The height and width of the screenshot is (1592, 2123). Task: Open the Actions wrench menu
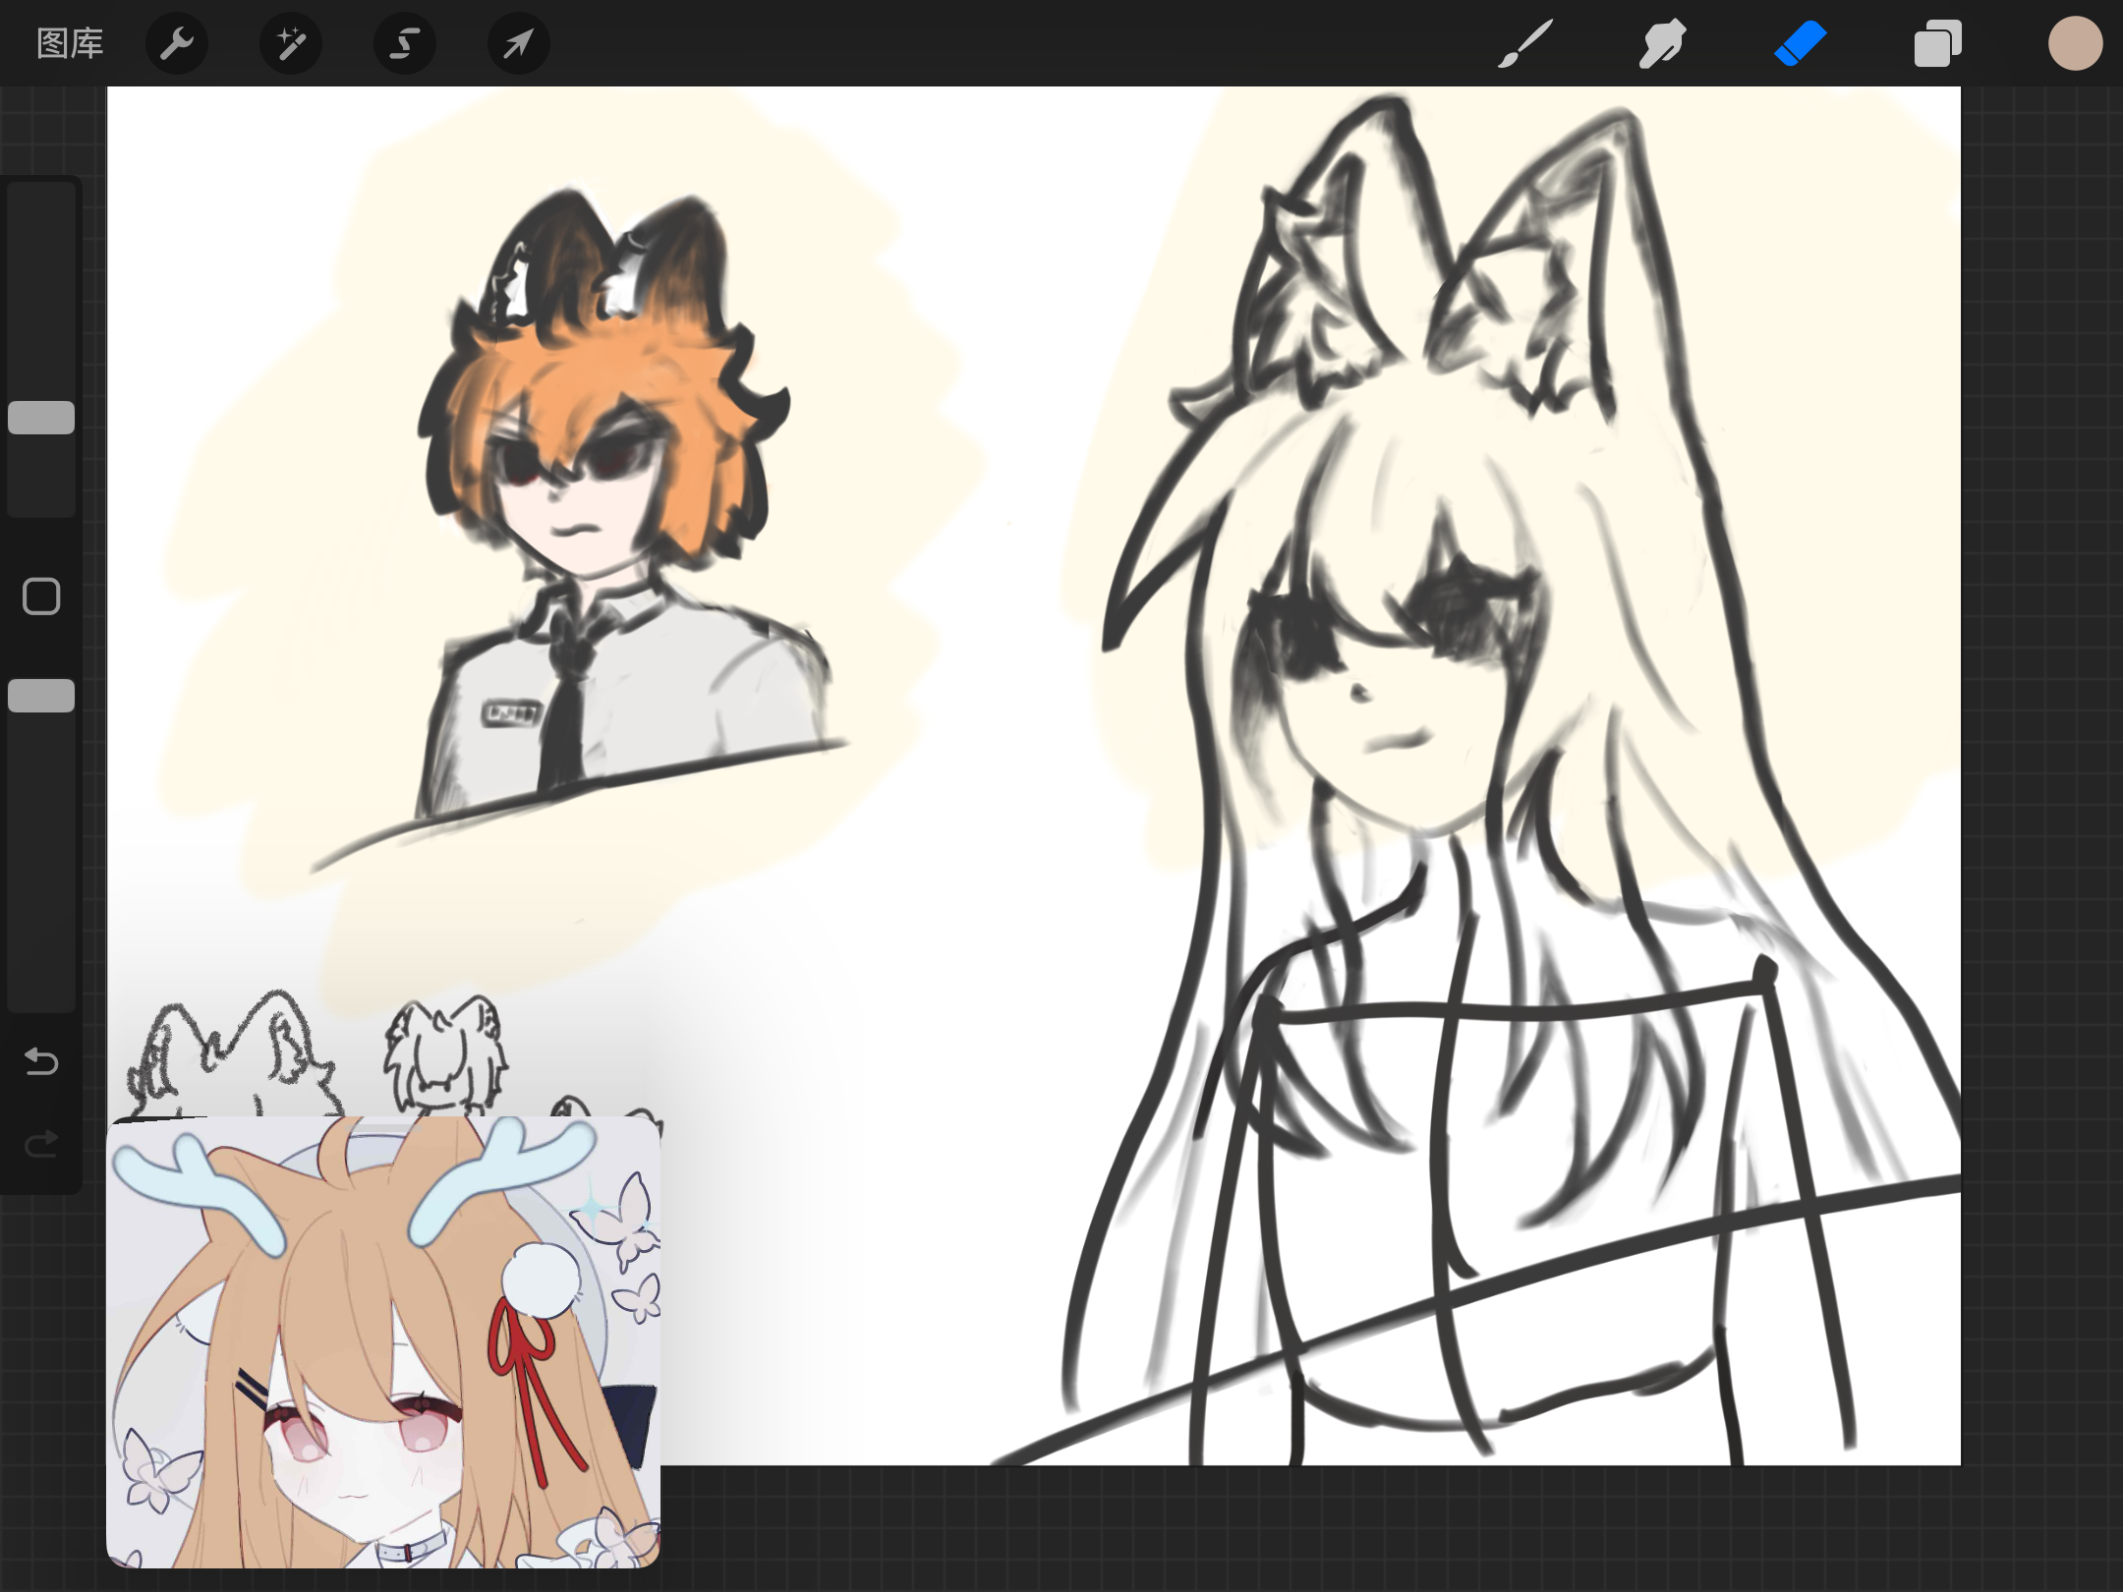(177, 43)
